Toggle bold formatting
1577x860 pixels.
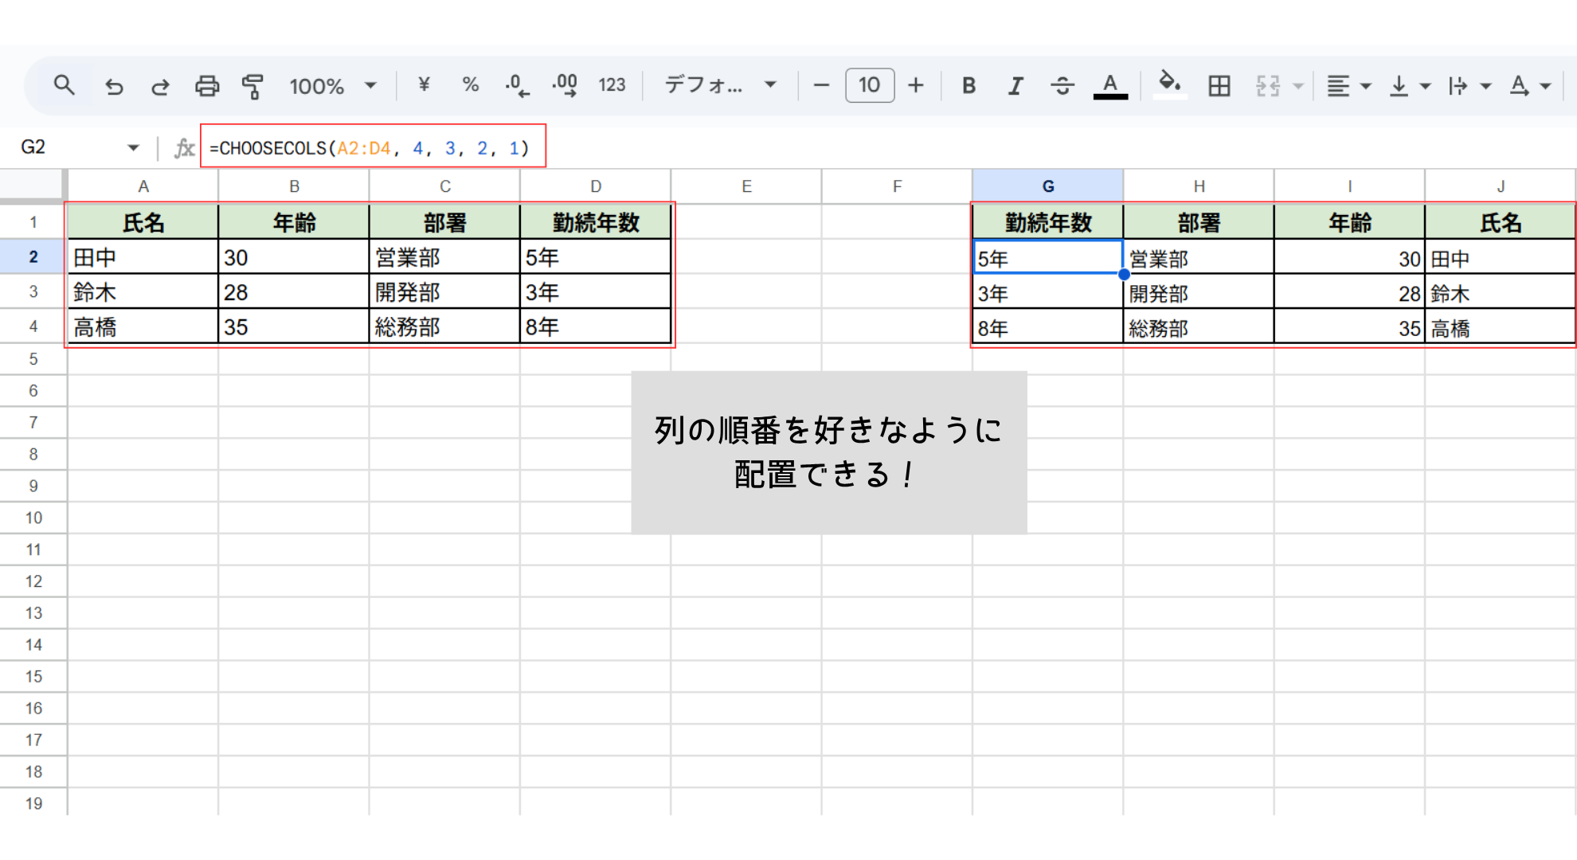coord(969,85)
